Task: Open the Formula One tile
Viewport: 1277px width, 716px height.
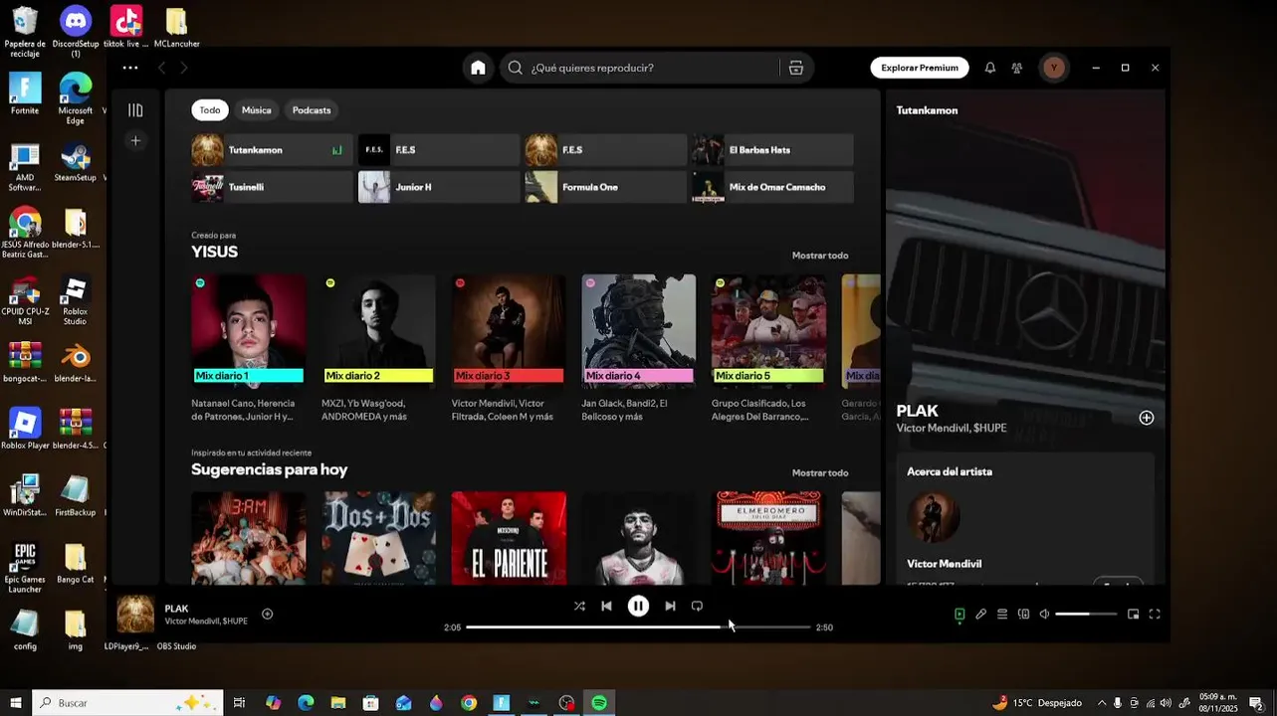Action: [605, 187]
